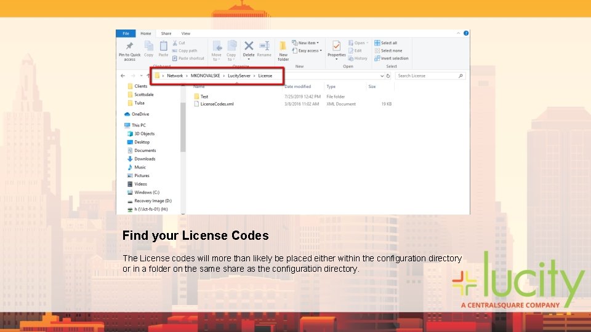Go back with the back arrow

[123, 76]
